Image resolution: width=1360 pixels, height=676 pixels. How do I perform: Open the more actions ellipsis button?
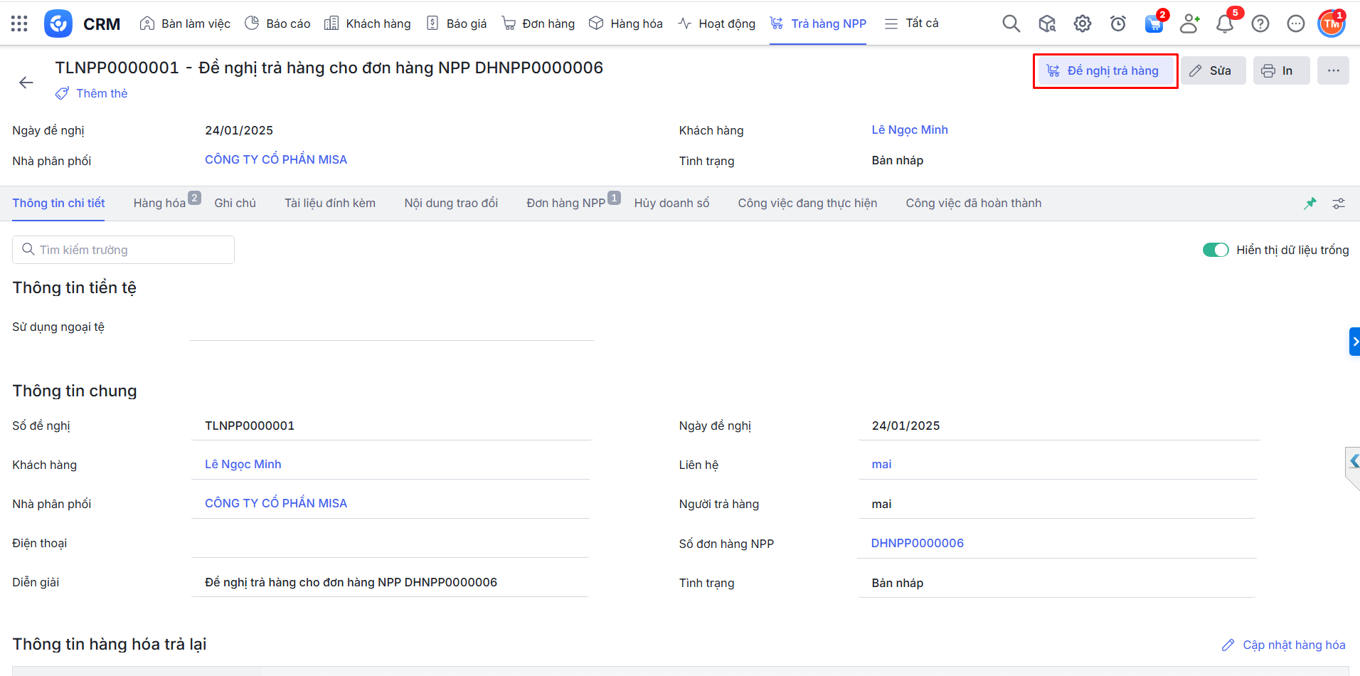[x=1332, y=70]
